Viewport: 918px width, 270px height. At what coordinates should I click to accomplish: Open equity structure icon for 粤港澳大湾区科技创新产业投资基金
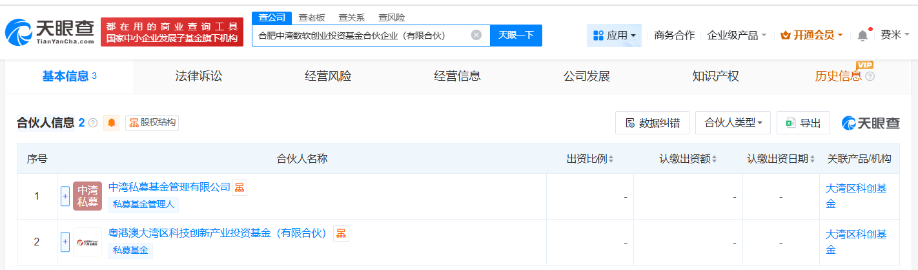coord(341,233)
